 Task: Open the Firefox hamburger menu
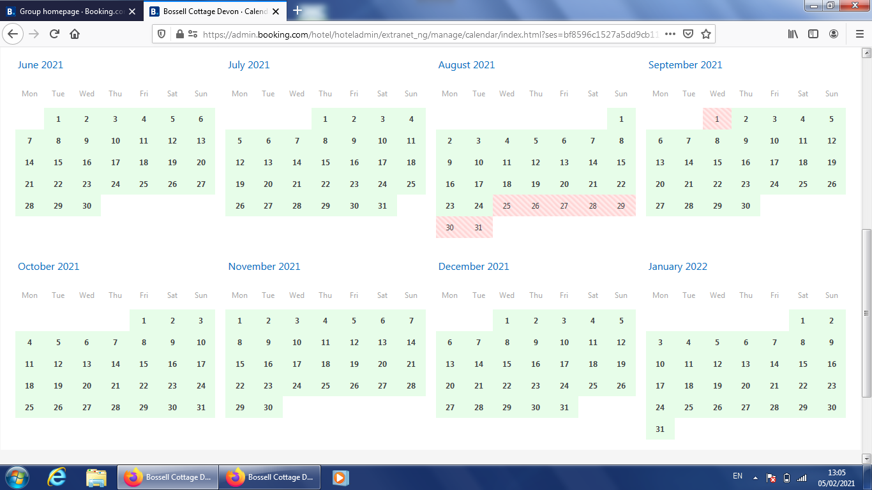click(x=859, y=34)
